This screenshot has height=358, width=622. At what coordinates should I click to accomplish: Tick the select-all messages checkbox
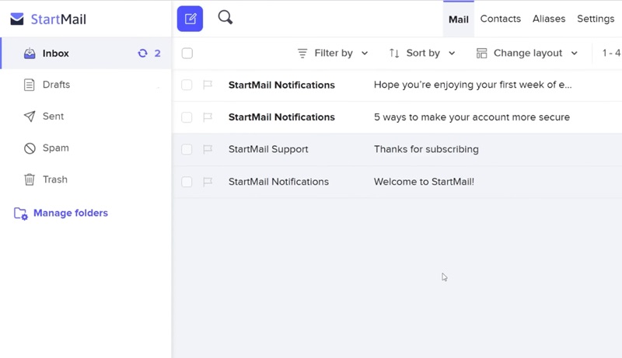click(x=187, y=53)
